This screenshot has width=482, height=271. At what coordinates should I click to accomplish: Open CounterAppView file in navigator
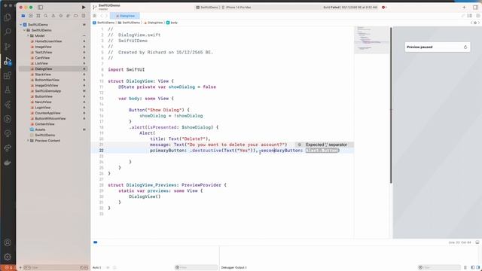tap(47, 113)
